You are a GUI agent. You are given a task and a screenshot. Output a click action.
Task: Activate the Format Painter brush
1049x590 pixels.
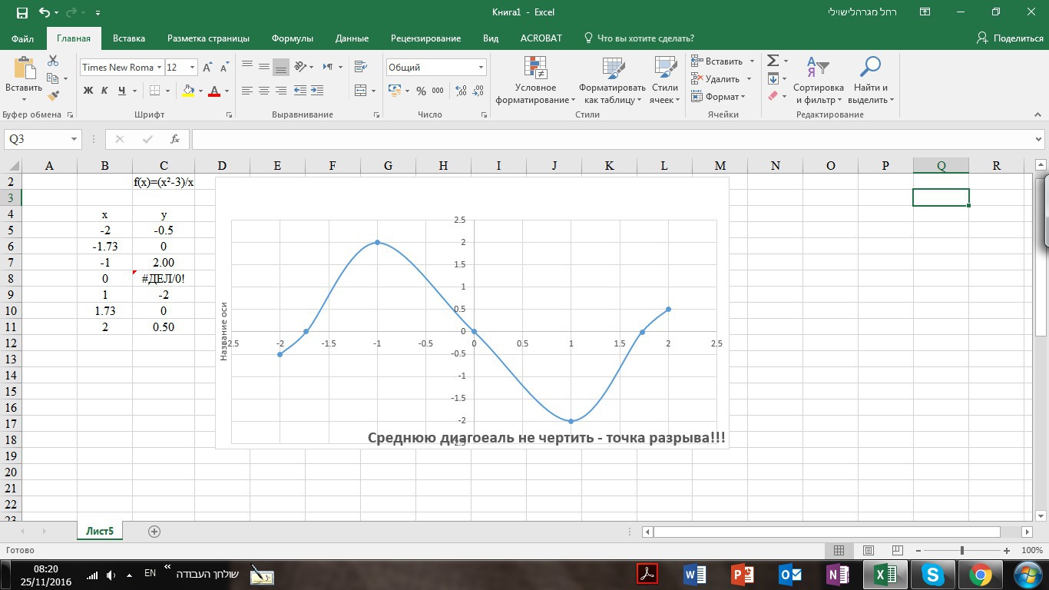tap(53, 96)
